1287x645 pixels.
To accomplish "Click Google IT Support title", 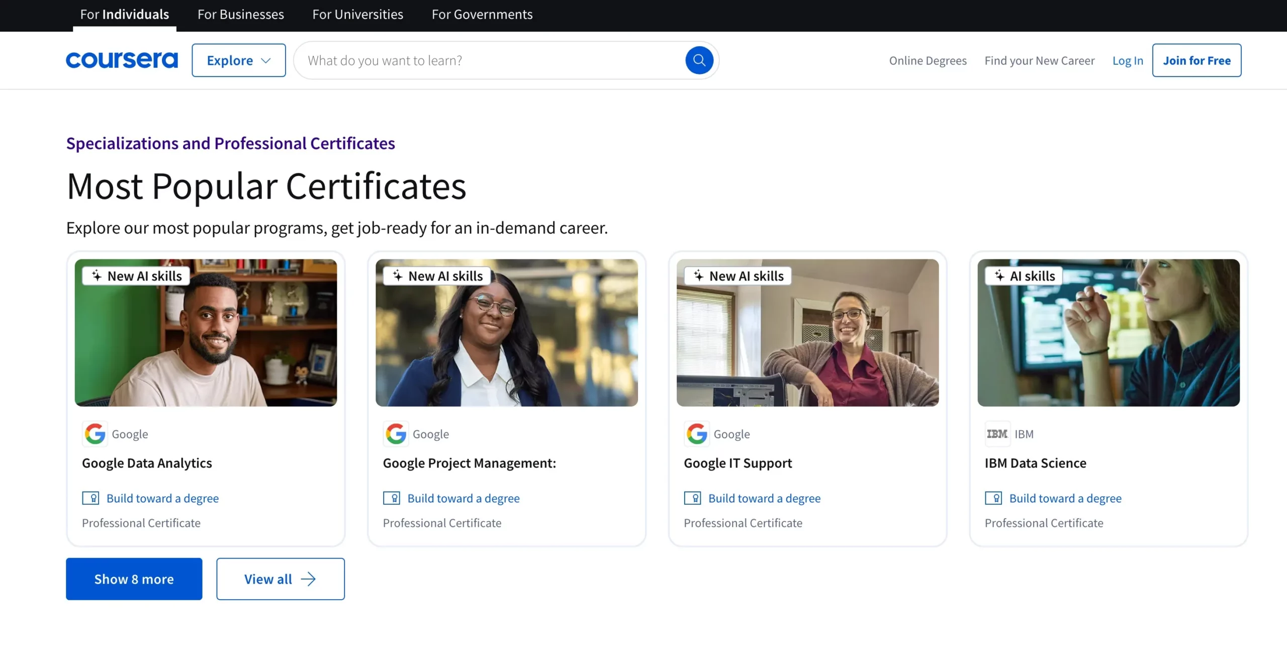I will pos(738,463).
